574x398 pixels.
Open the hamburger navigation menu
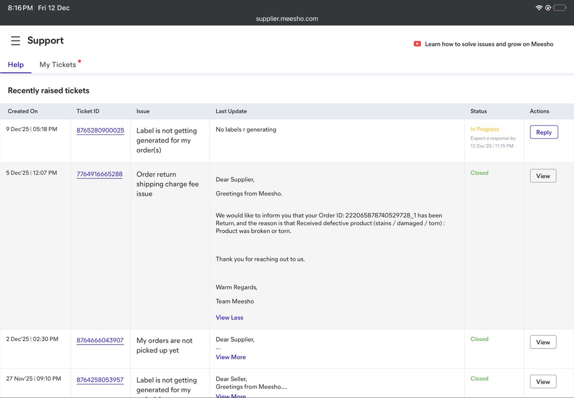click(x=15, y=41)
